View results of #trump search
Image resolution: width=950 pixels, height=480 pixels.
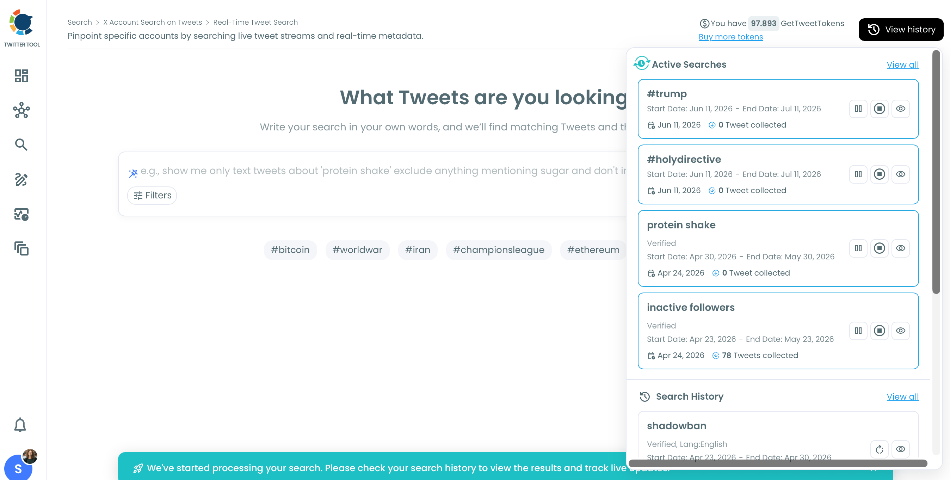pos(901,109)
